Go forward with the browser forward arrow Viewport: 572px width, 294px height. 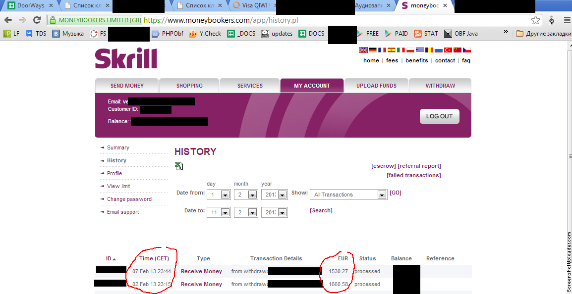point(22,20)
